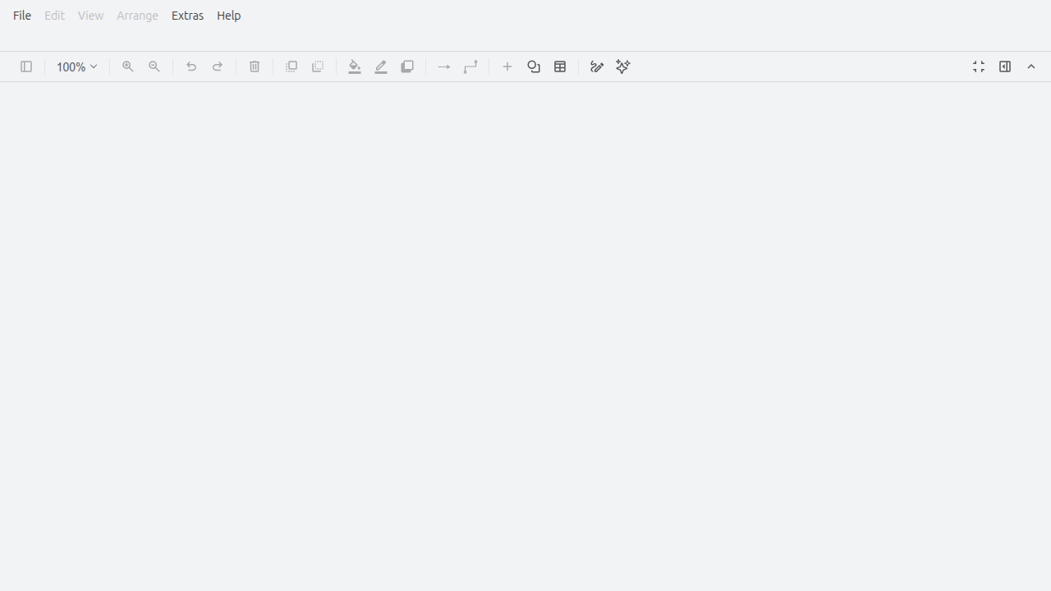Open the Extras menu
This screenshot has width=1051, height=591.
click(x=187, y=16)
